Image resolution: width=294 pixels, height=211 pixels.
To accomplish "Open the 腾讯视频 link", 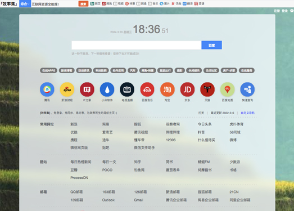I will point(141,132).
